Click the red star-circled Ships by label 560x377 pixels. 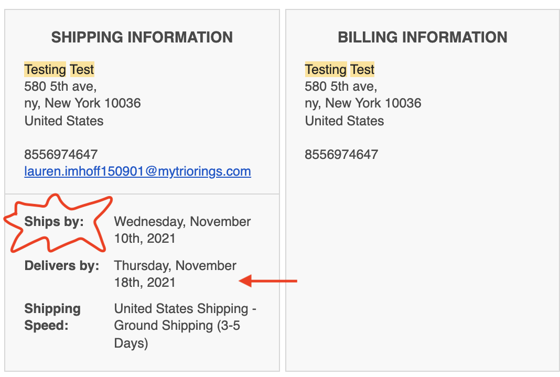54,222
